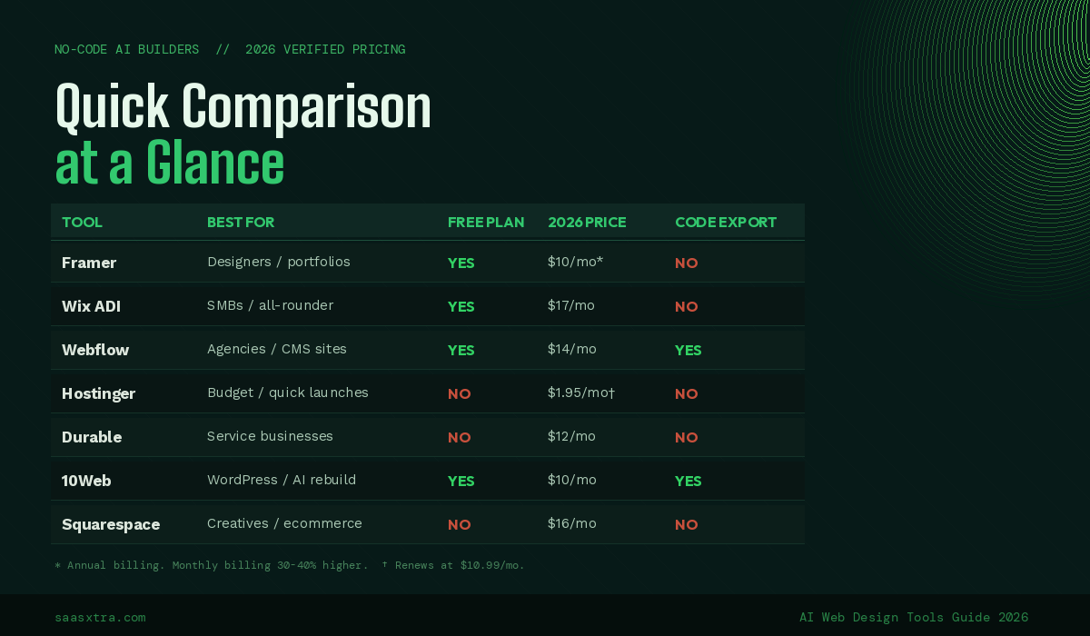Select the Framer tool name
This screenshot has height=636, width=1090.
[x=89, y=263]
